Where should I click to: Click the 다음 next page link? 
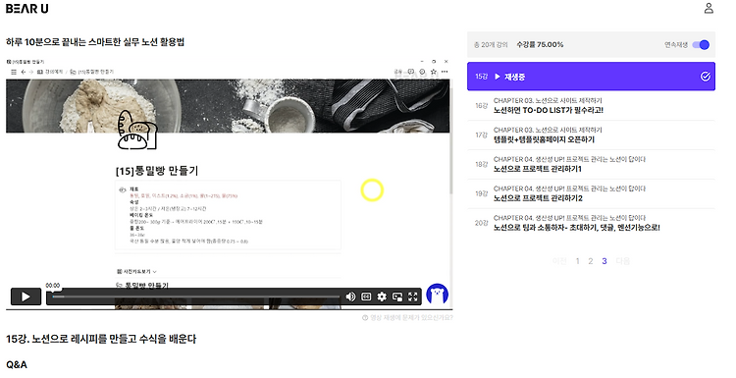coord(623,261)
